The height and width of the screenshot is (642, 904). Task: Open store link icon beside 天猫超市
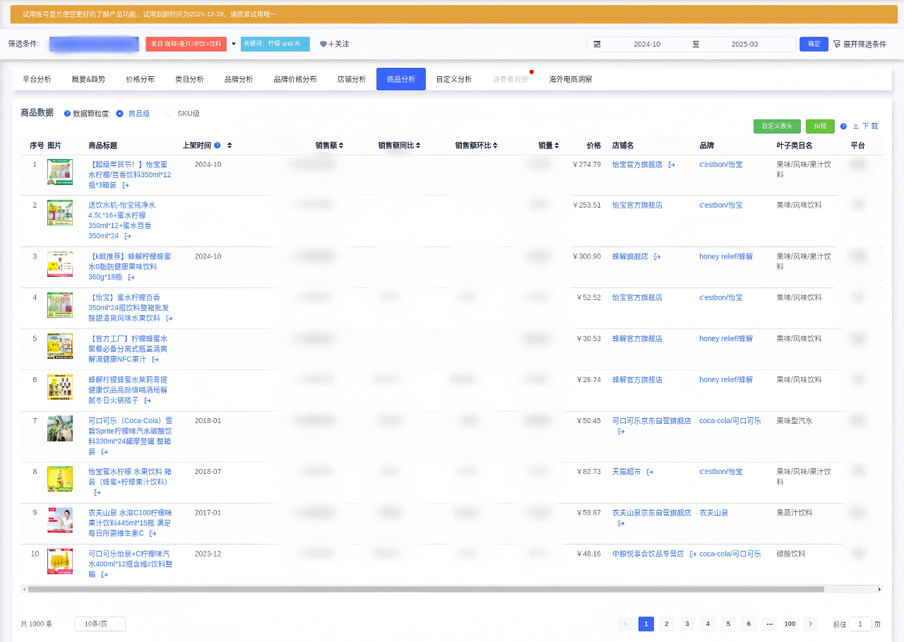click(650, 472)
